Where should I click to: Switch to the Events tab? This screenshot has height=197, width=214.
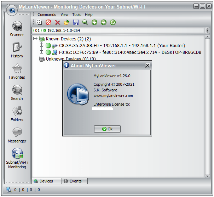click(75, 181)
